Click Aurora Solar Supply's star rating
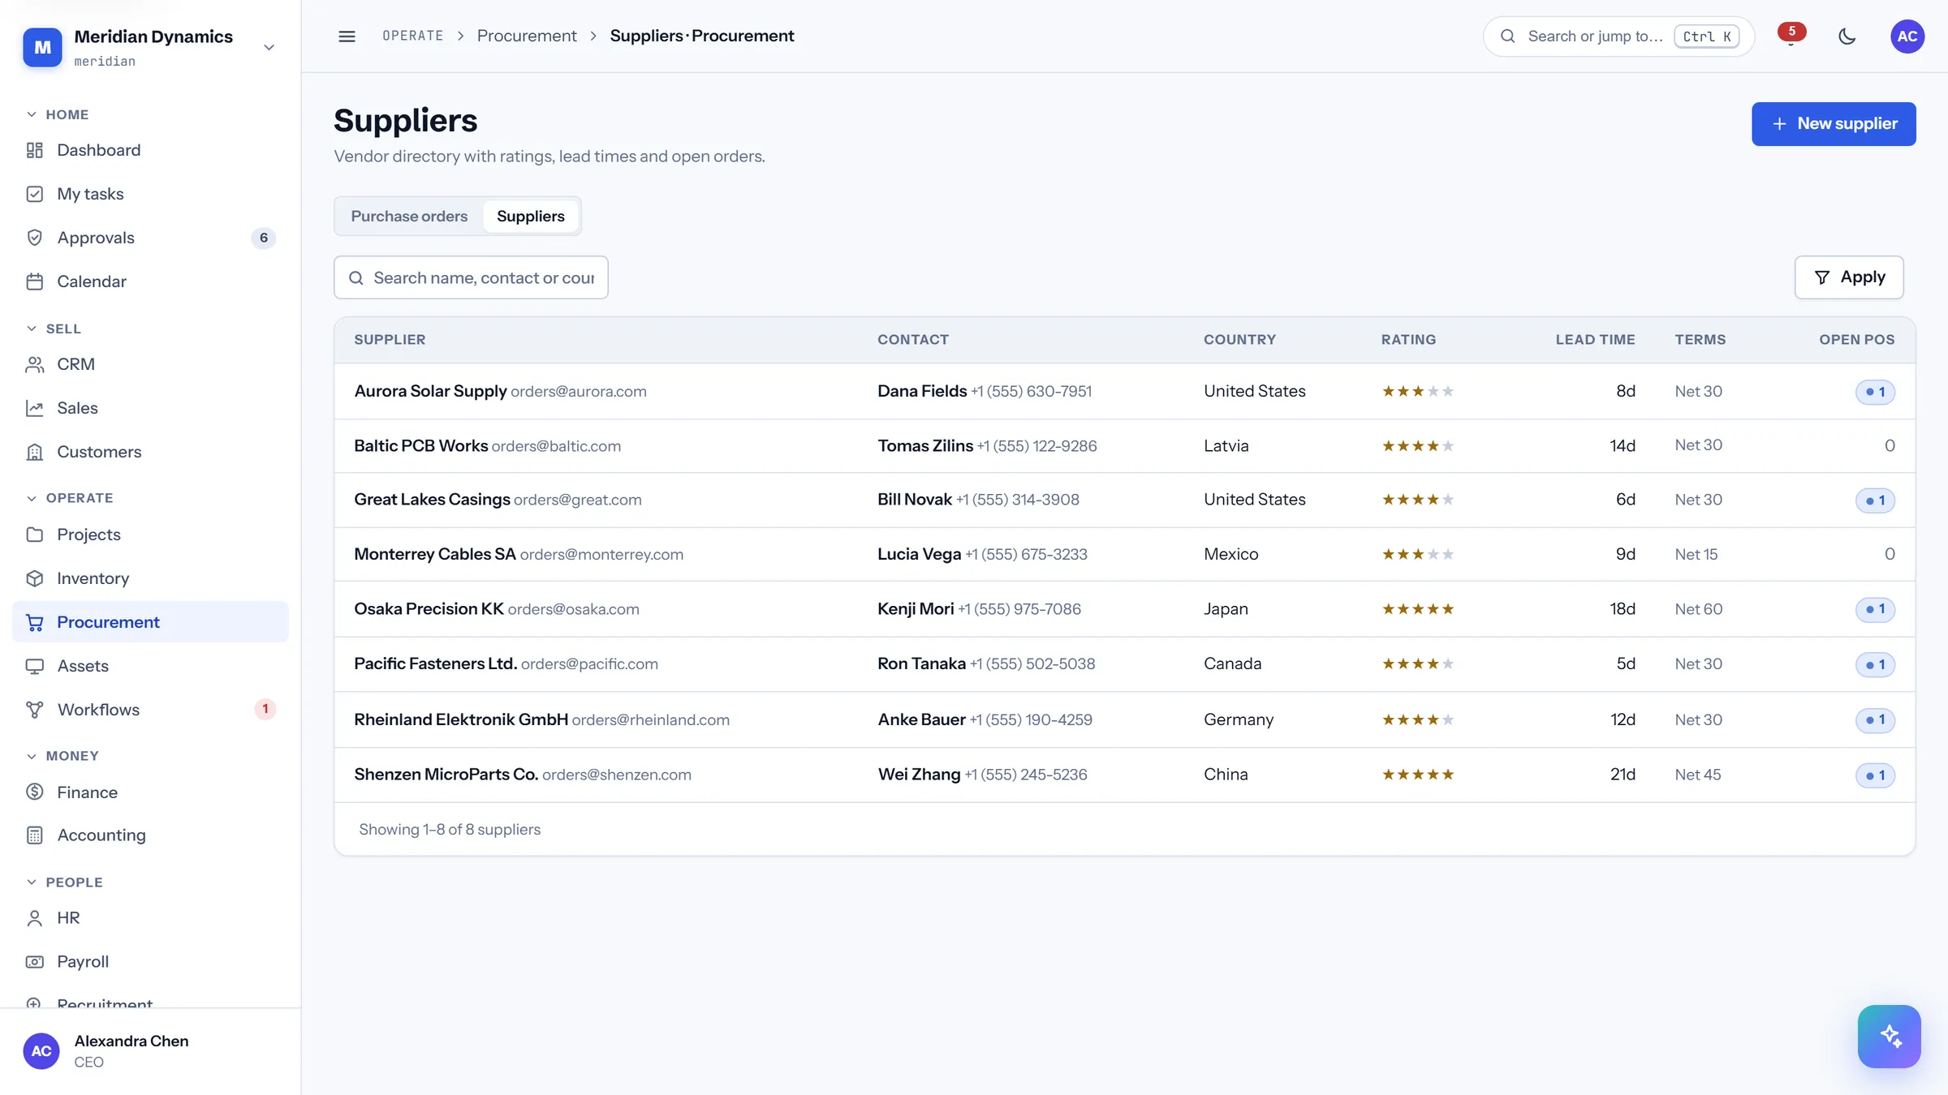 pyautogui.click(x=1417, y=392)
